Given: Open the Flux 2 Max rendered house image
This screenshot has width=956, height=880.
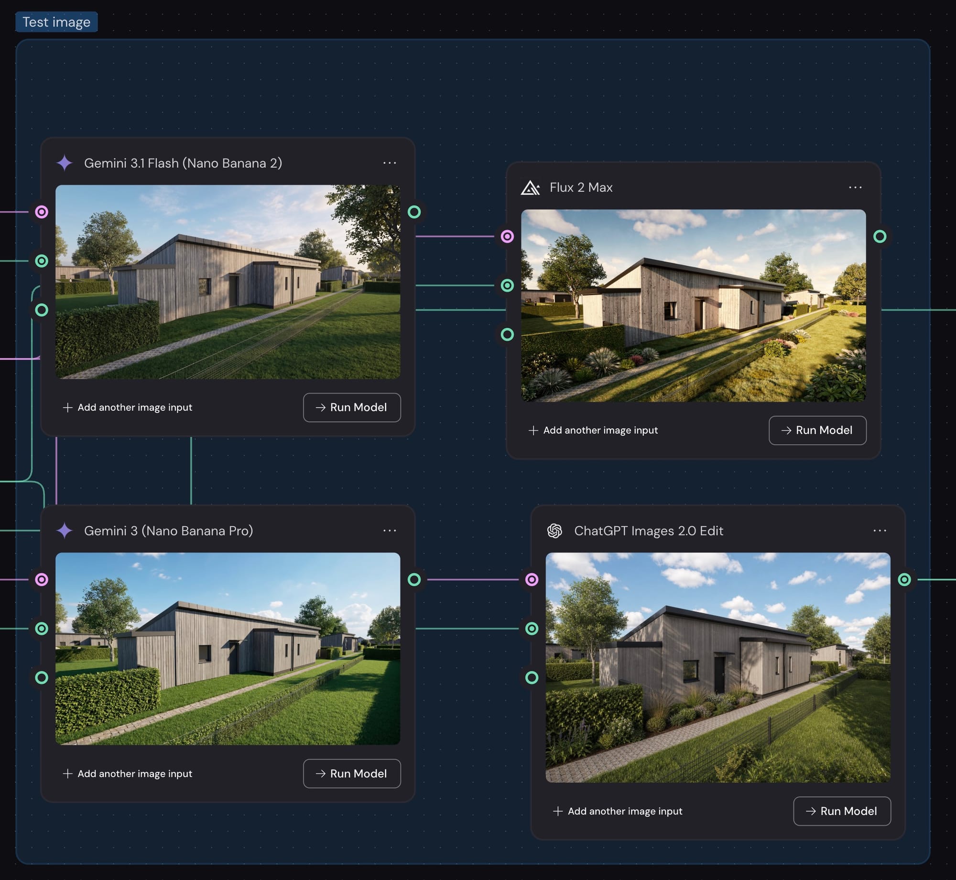Looking at the screenshot, I should click(x=693, y=305).
